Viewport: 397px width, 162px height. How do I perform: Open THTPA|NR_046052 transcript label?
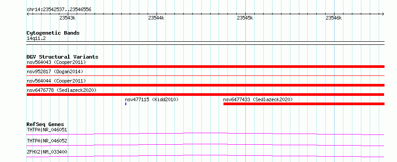point(47,141)
